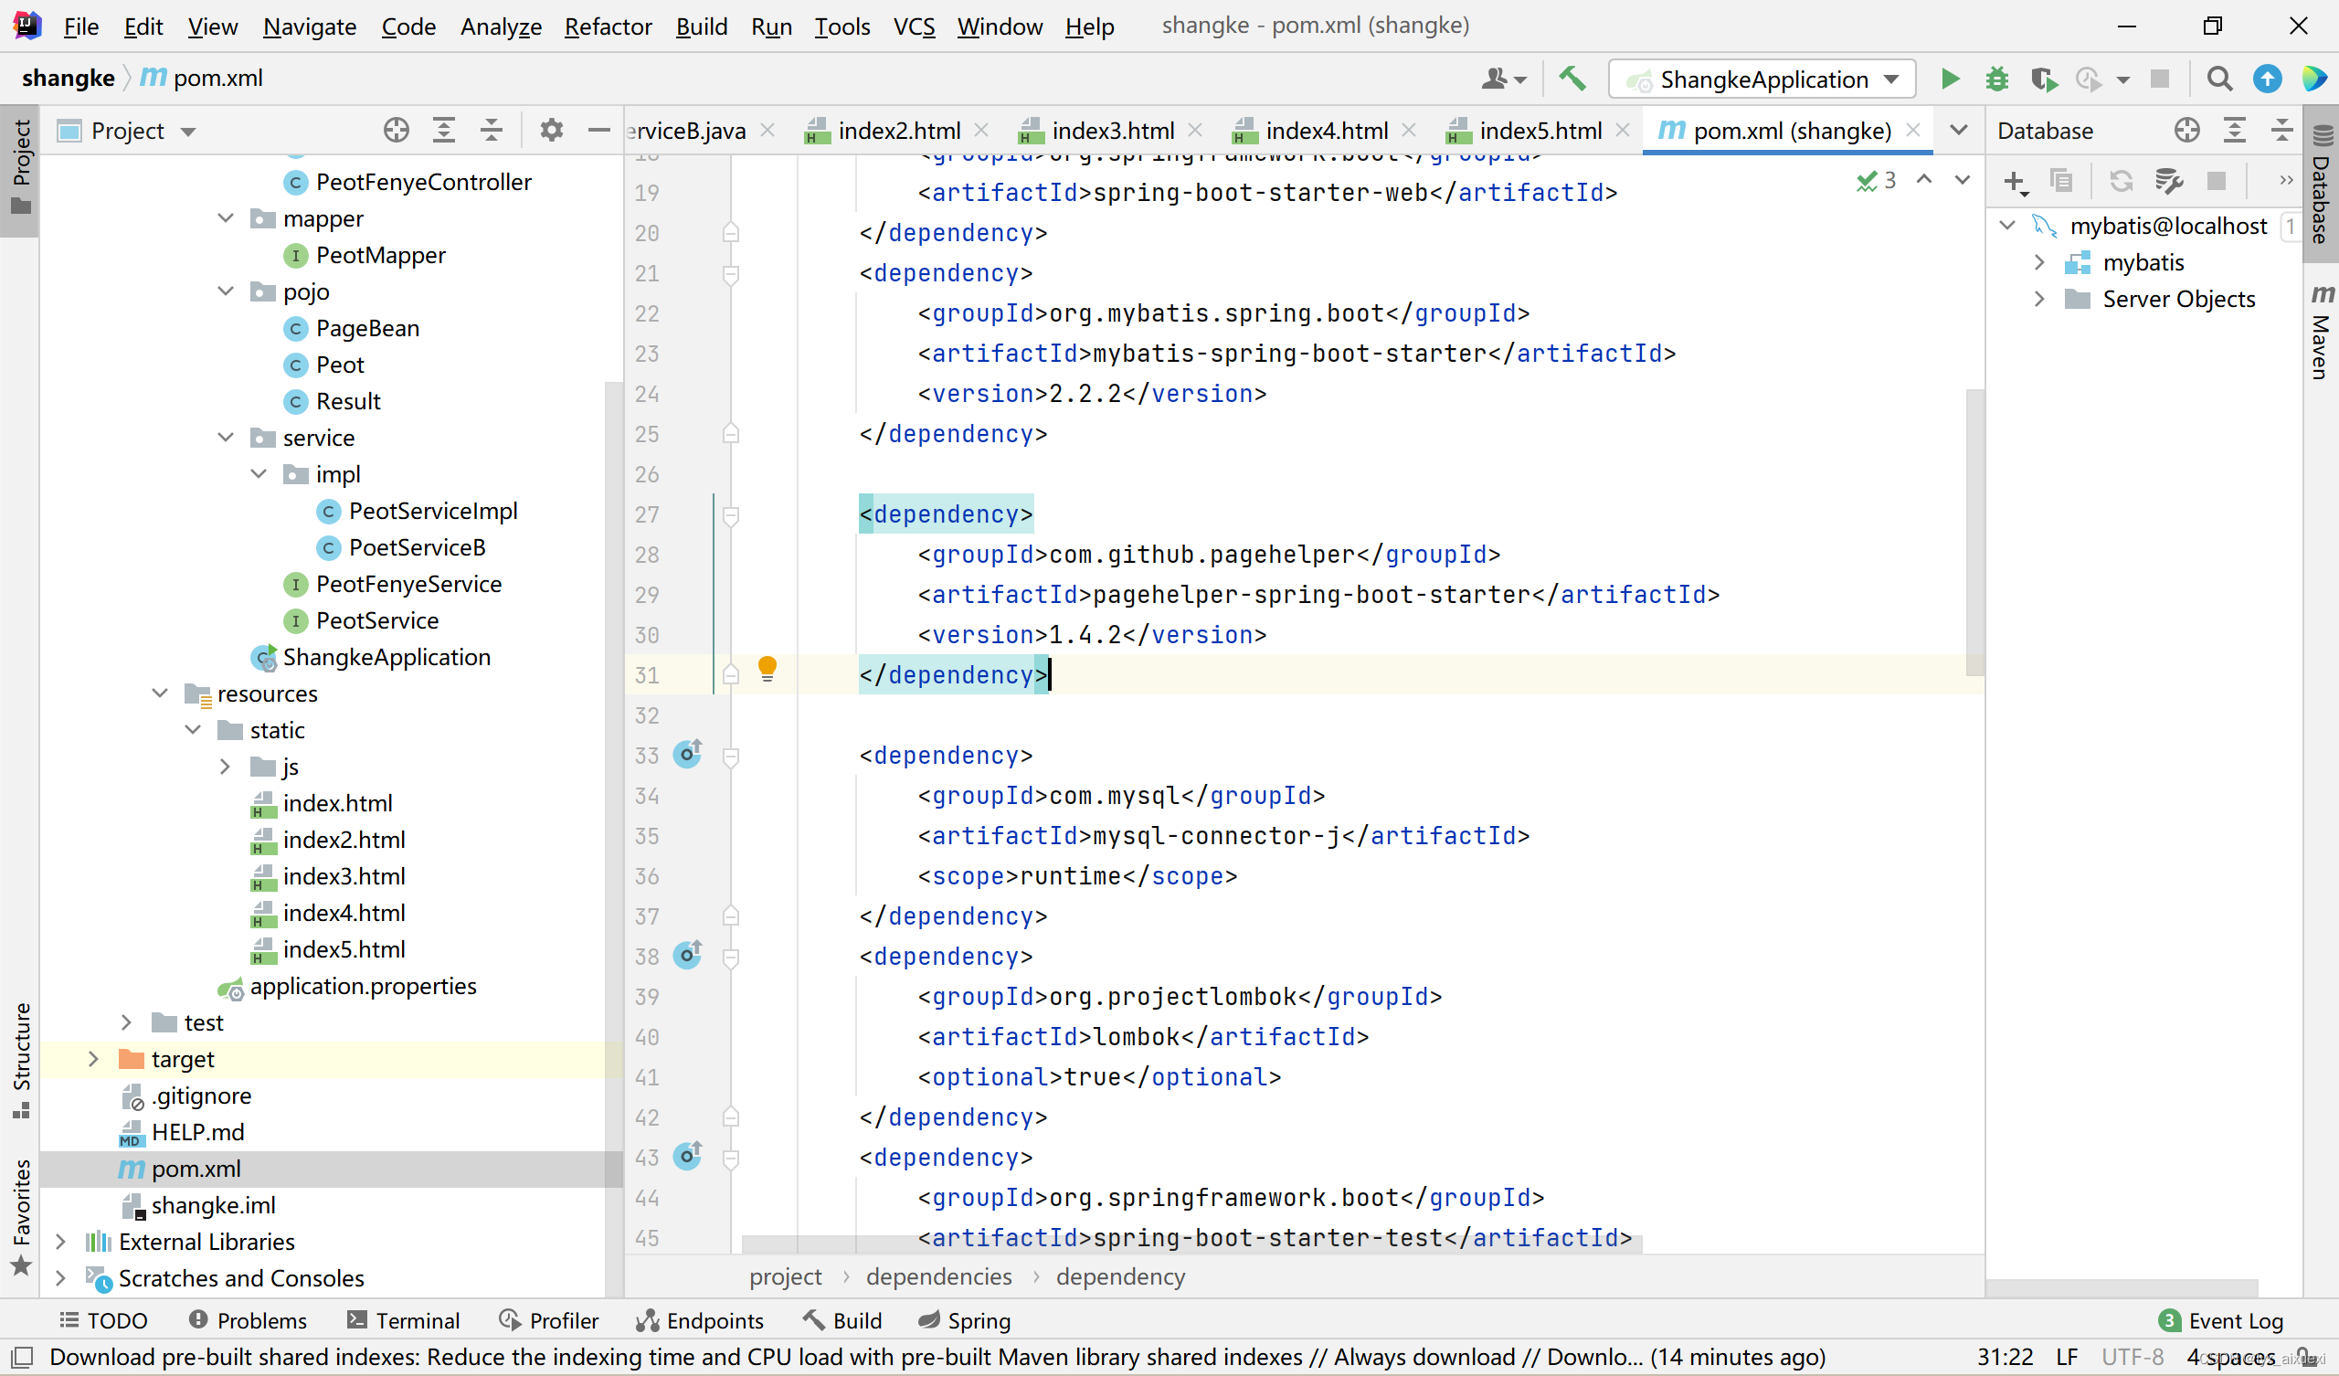Open the Refactor menu
This screenshot has width=2339, height=1376.
(608, 26)
